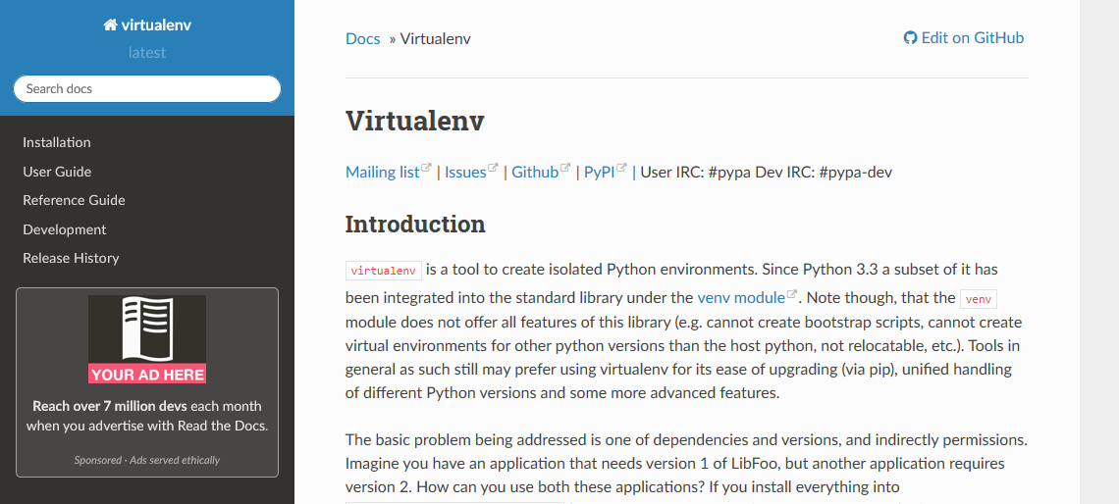Click the Docs breadcrumb link

(x=362, y=39)
